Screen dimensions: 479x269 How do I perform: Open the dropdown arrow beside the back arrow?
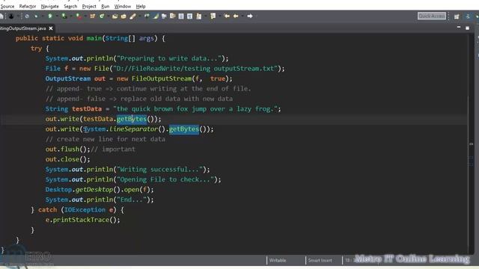242,16
